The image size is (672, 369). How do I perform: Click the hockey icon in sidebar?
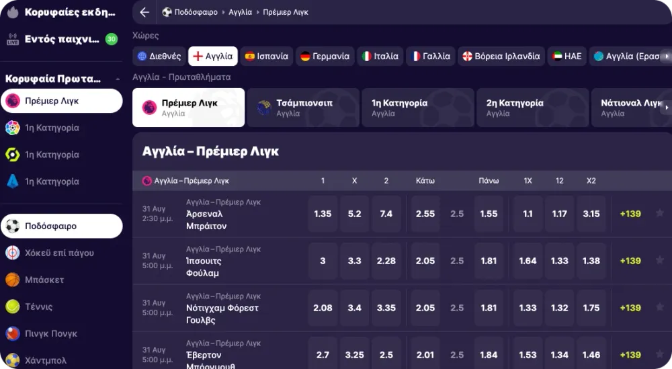pos(13,253)
